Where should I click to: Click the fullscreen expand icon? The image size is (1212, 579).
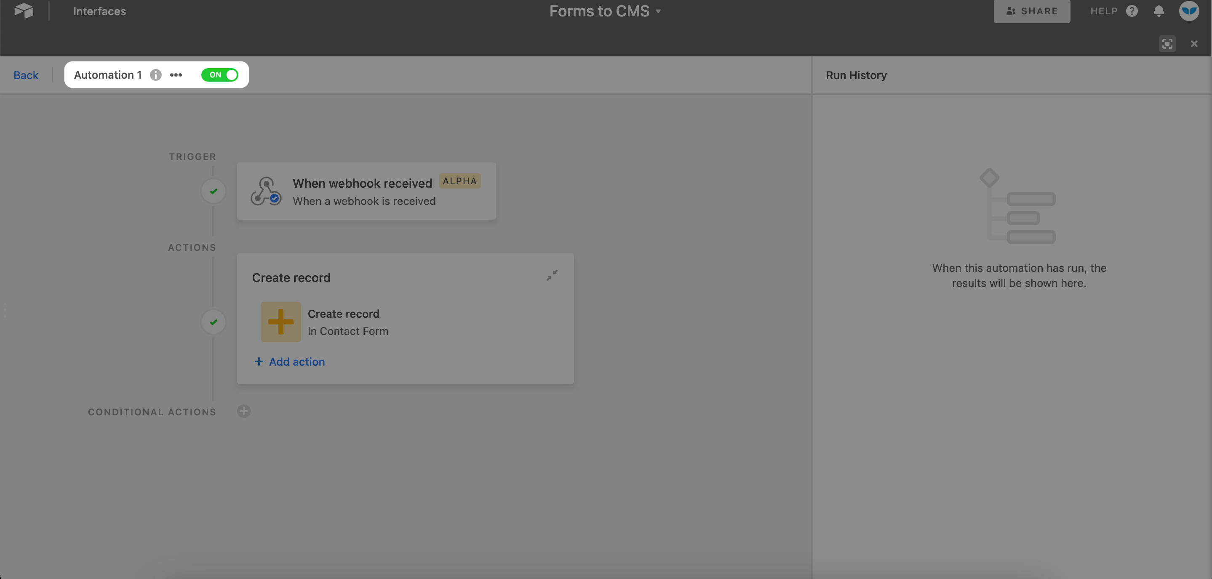pos(1167,43)
